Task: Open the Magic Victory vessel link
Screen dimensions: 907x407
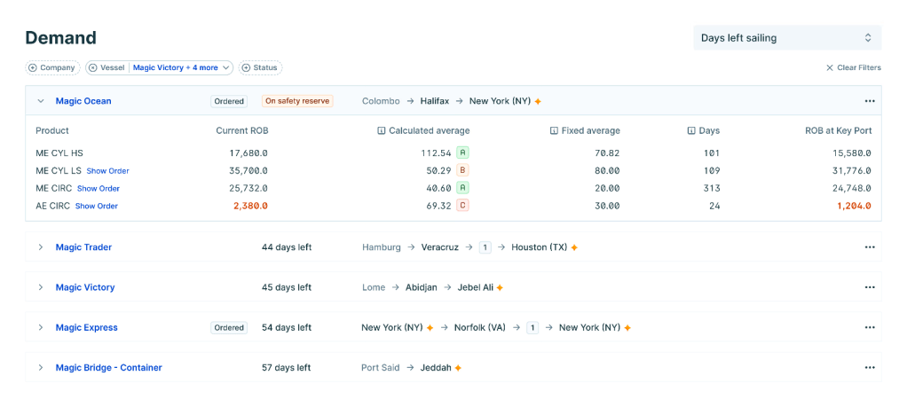Action: 85,288
